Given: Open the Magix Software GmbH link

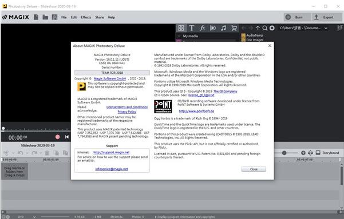Looking at the screenshot, I should pyautogui.click(x=110, y=78).
